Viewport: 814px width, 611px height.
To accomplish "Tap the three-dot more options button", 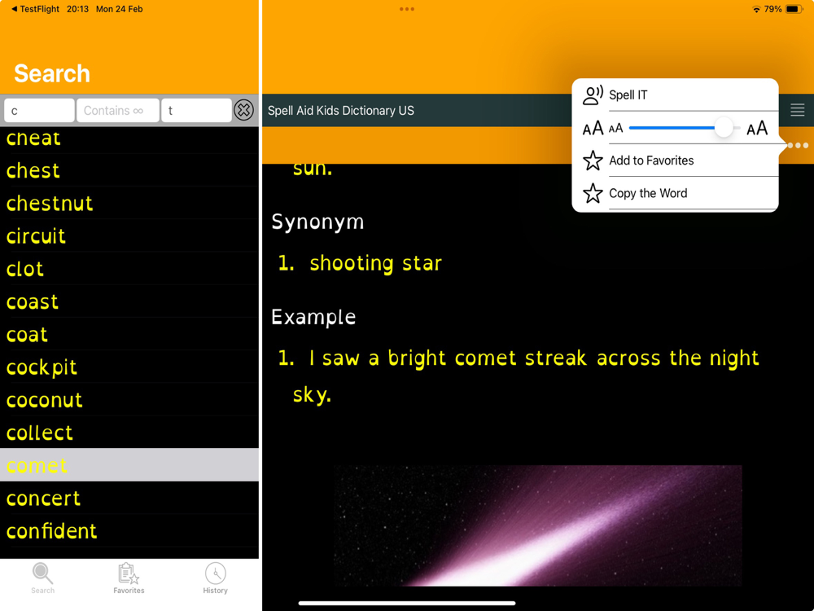I will [x=798, y=146].
